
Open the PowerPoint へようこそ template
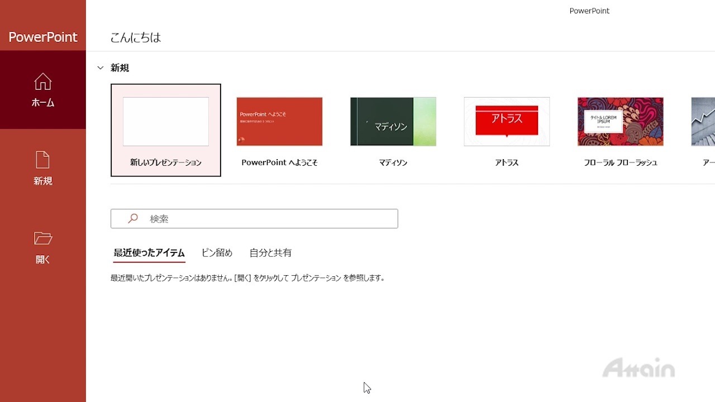(x=279, y=121)
